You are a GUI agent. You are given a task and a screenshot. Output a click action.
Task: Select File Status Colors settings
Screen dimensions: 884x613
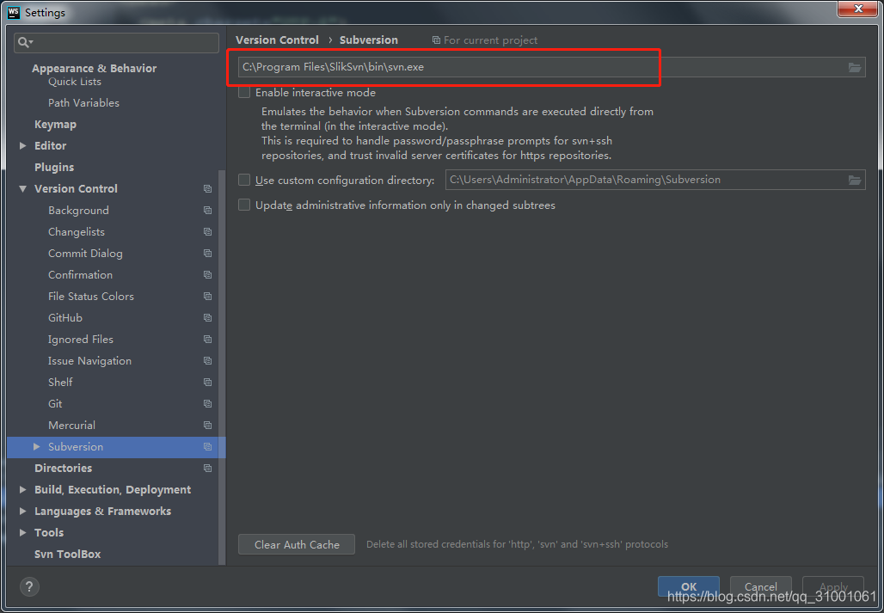pyautogui.click(x=91, y=297)
